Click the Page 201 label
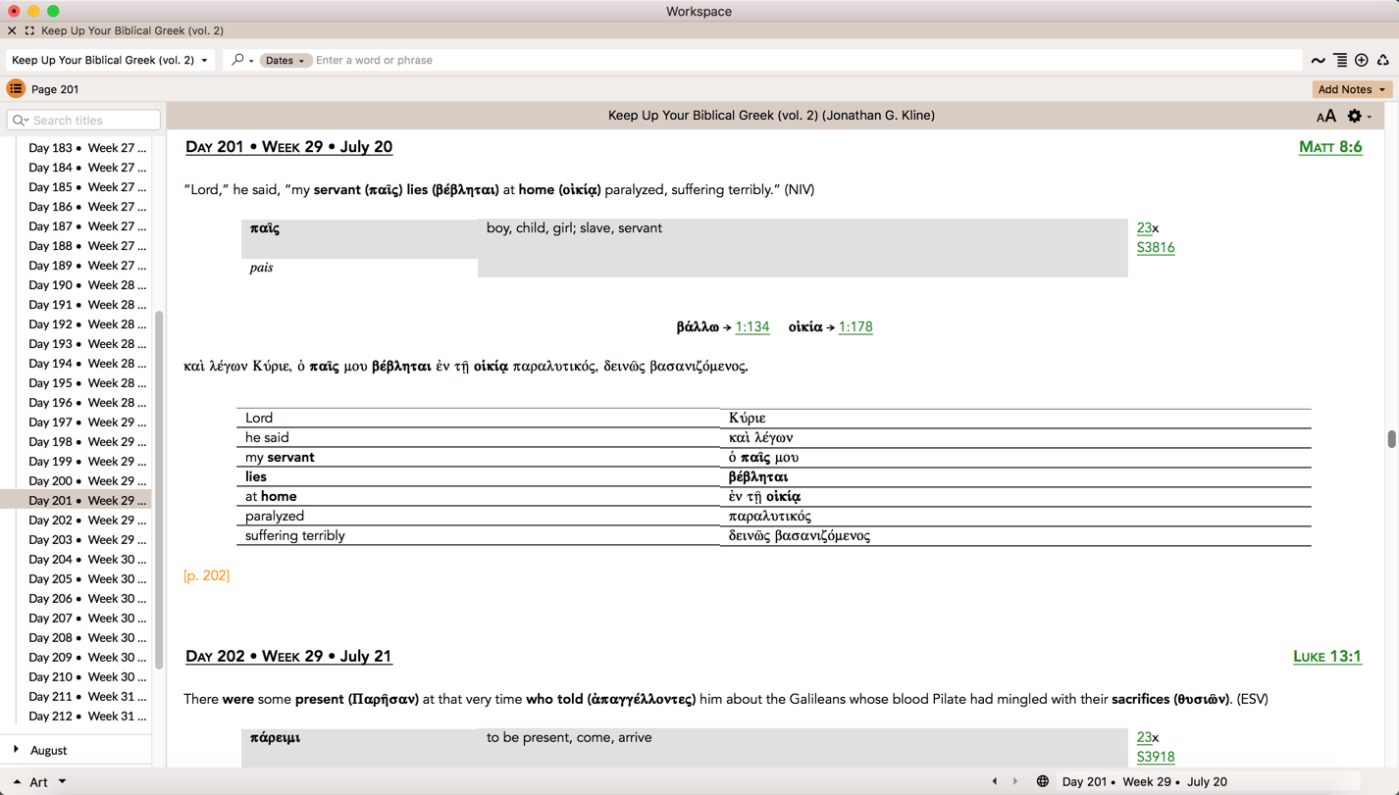 click(x=55, y=89)
